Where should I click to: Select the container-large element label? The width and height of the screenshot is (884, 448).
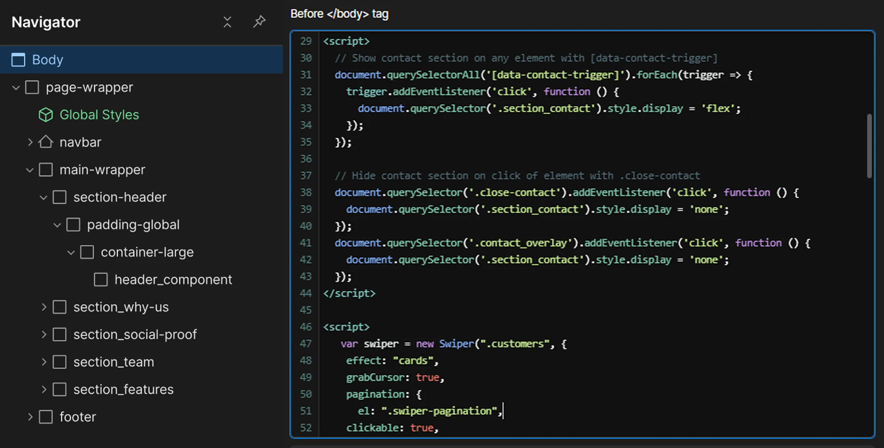click(147, 252)
